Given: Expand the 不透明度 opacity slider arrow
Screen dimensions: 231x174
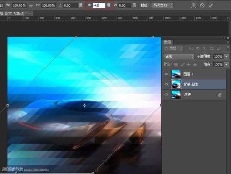Looking at the screenshot, I should (226, 56).
